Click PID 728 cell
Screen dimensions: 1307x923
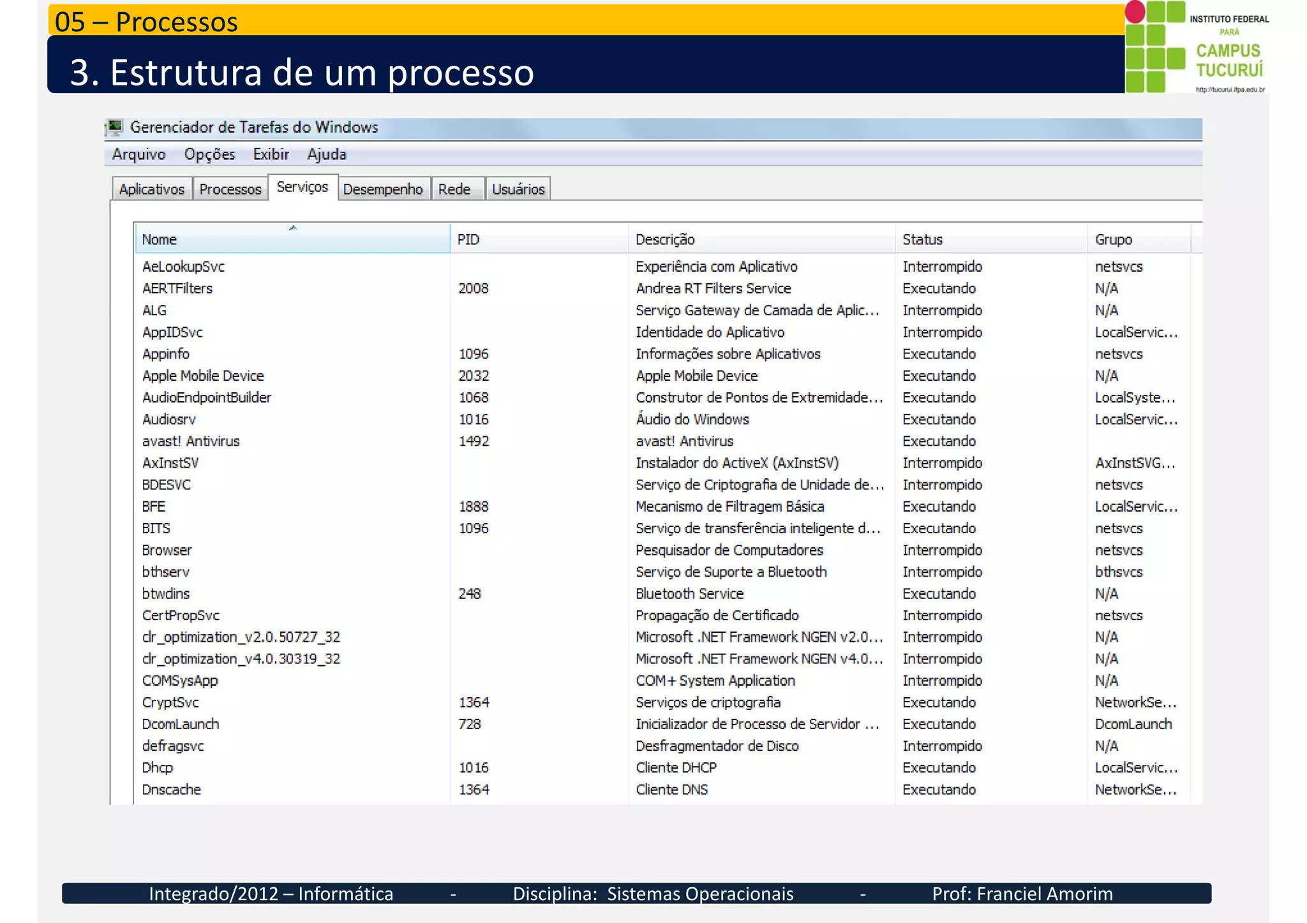[470, 724]
